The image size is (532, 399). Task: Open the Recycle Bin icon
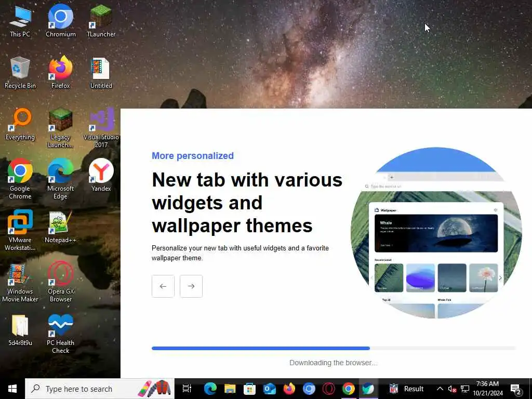(20, 72)
